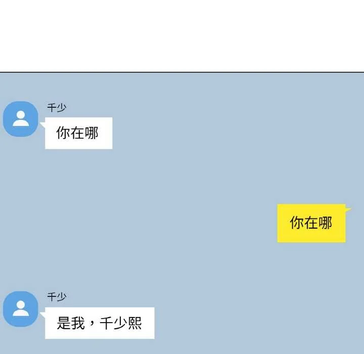
Task: Click the divider line under the white header
Action: click(x=182, y=72)
